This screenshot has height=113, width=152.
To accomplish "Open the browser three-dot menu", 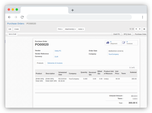I will [x=142, y=17].
